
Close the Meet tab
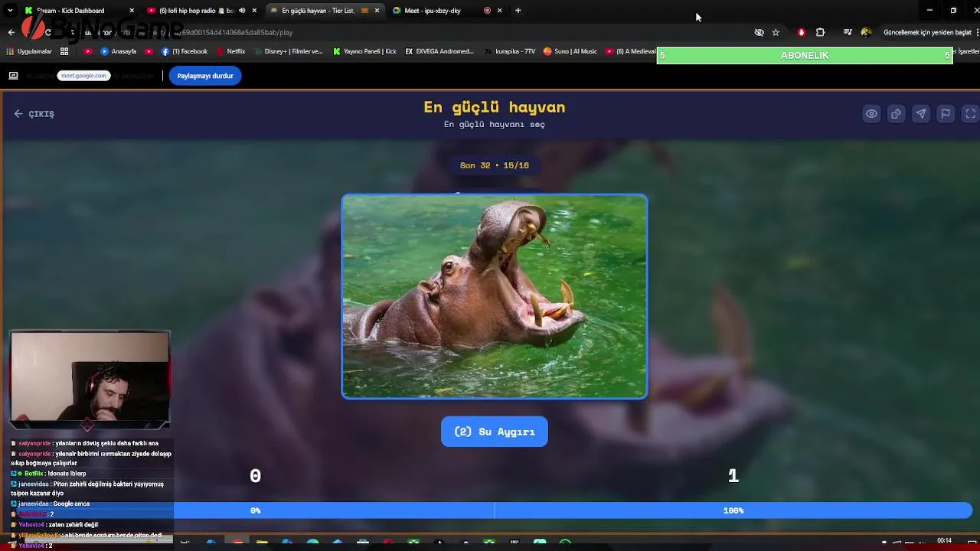point(500,11)
